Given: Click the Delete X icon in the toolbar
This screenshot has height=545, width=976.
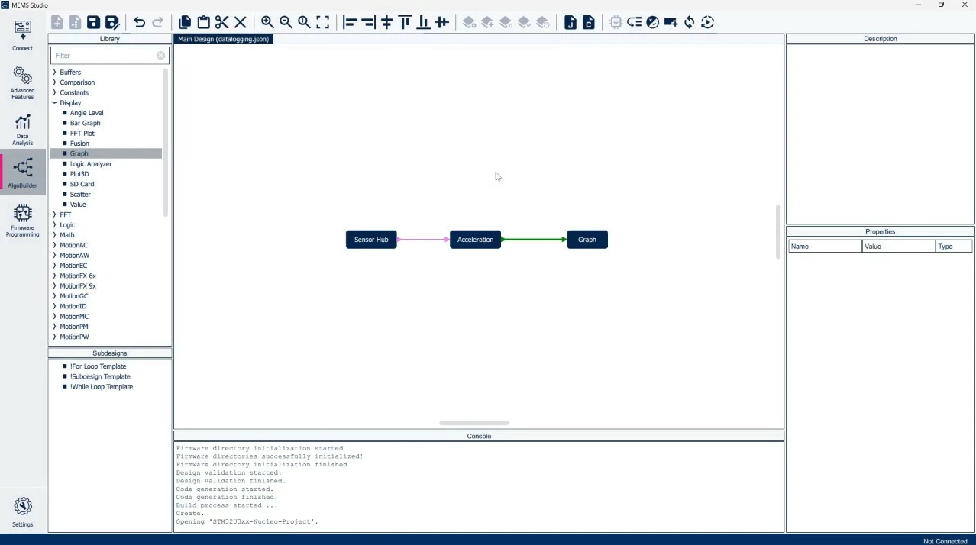Looking at the screenshot, I should pos(240,22).
